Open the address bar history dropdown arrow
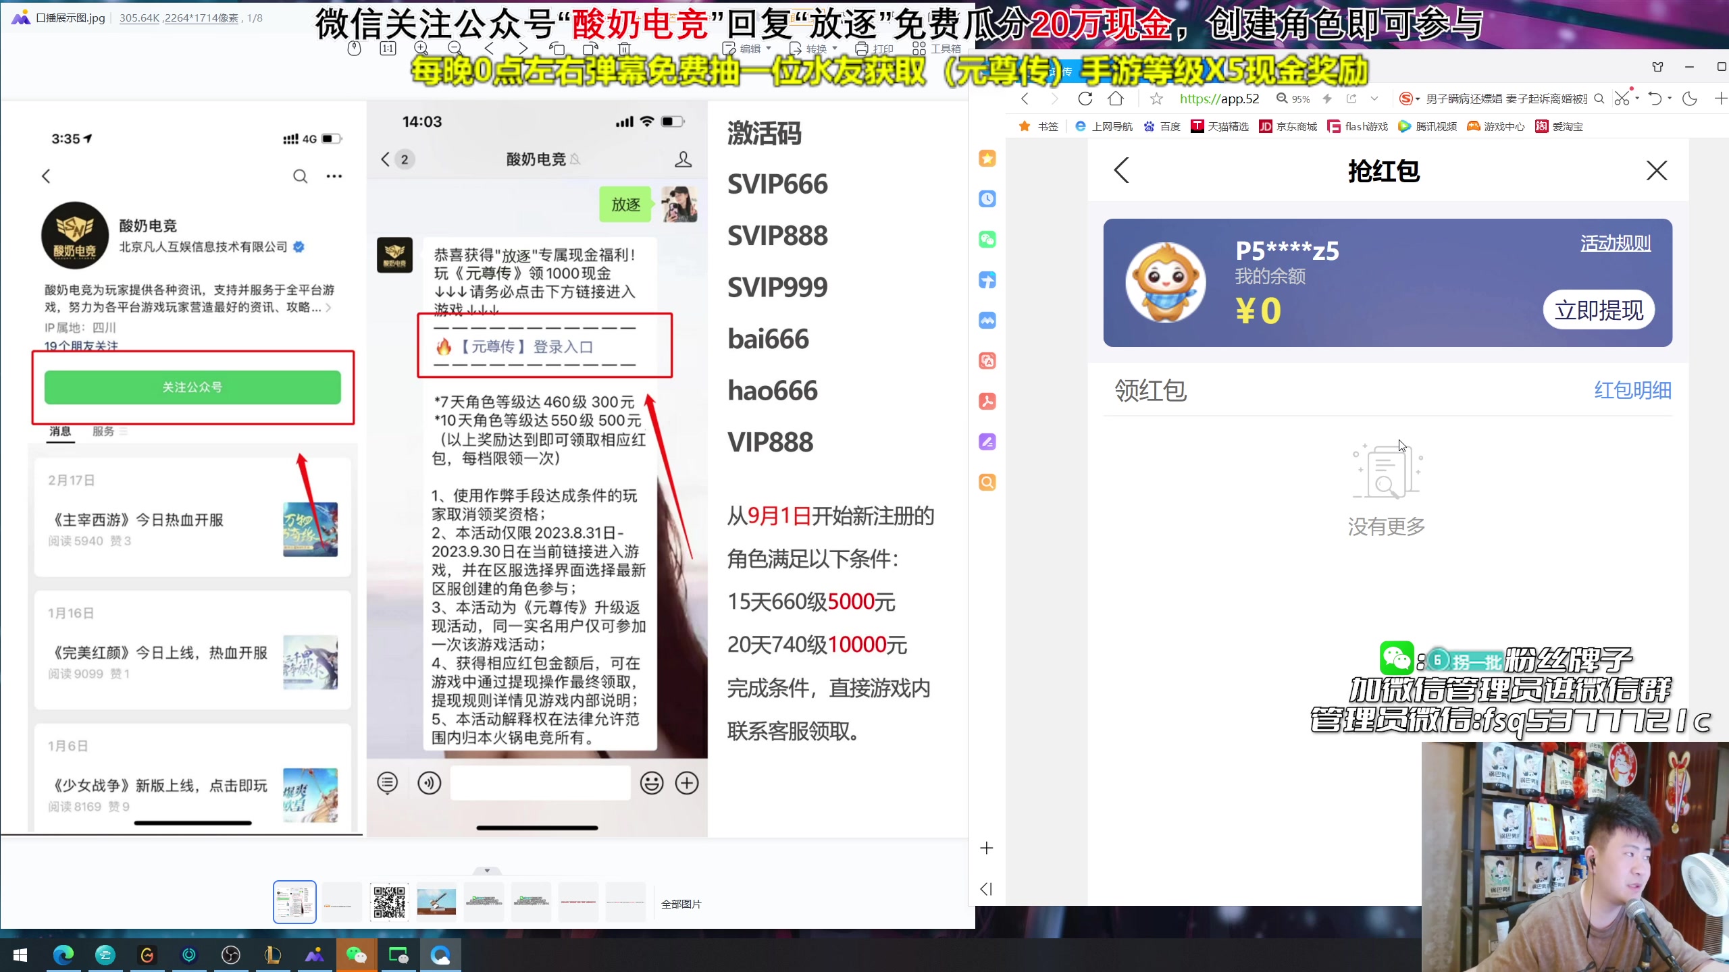The image size is (1729, 972). [1375, 99]
